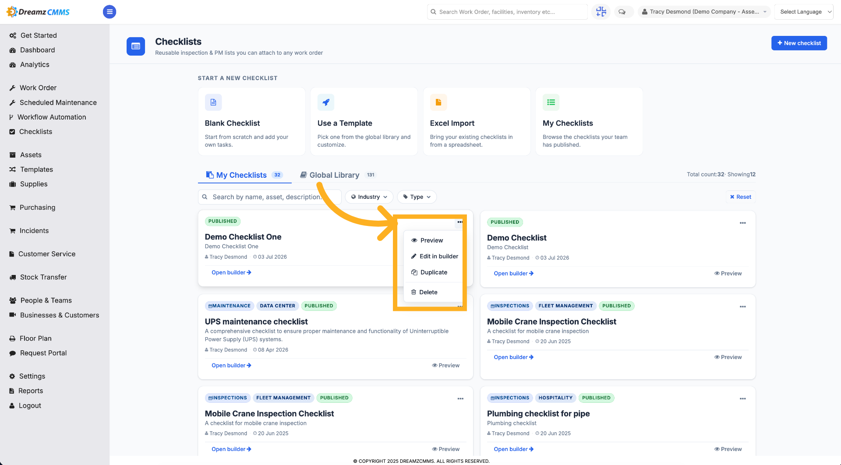Open three-dots menu on Plumbing checklist card
This screenshot has height=465, width=841.
click(743, 398)
